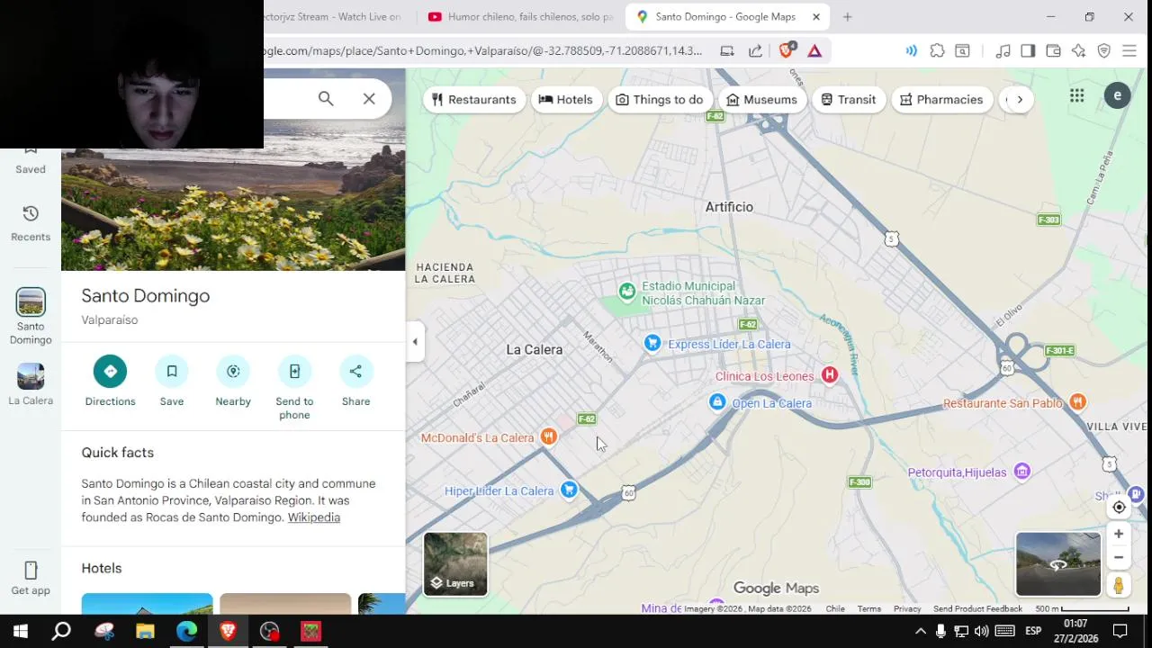
Task: Open the Terms link on the map
Action: click(869, 609)
